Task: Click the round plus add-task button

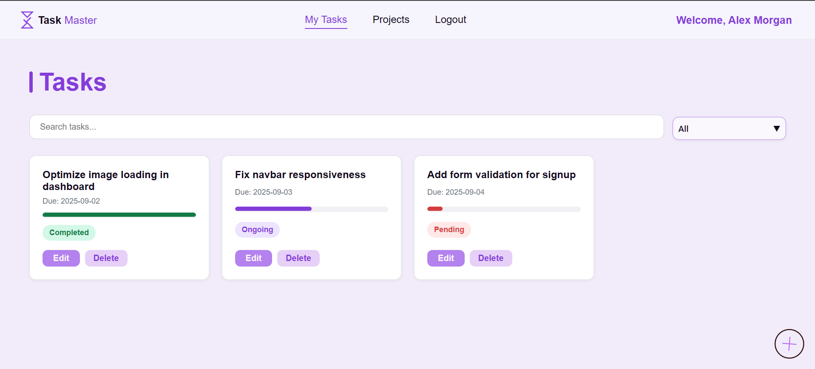Action: [x=789, y=343]
